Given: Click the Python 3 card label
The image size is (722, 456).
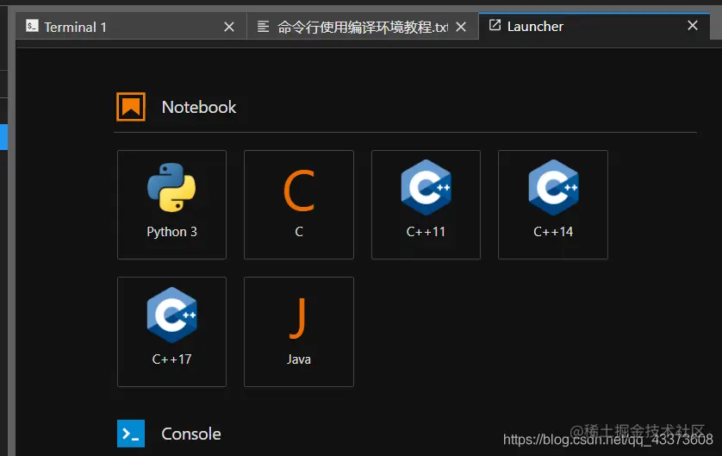Looking at the screenshot, I should [x=171, y=232].
